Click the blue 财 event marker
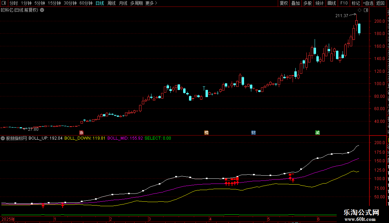 coord(253,132)
